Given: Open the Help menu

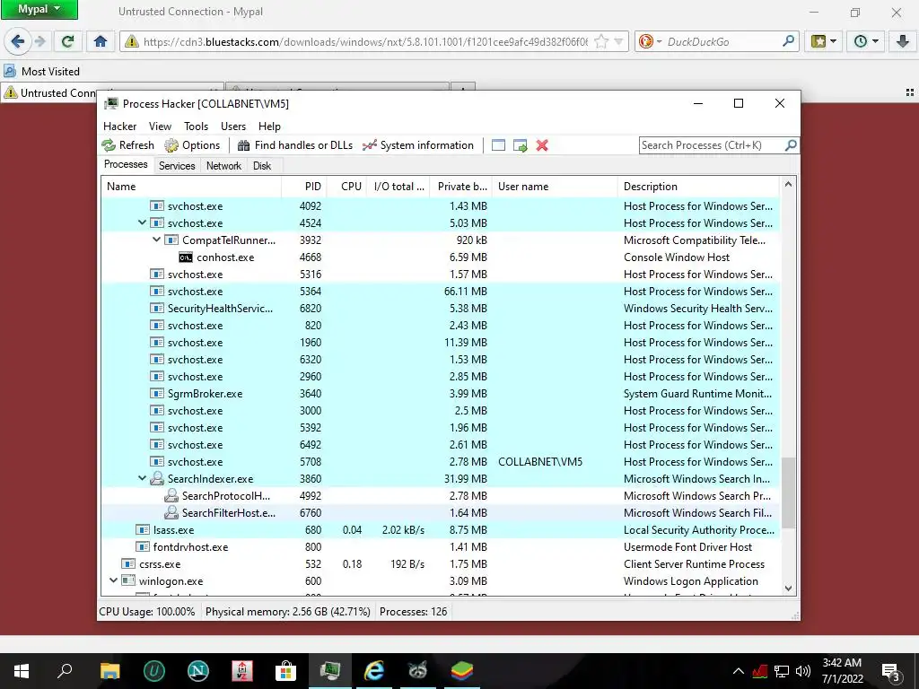Looking at the screenshot, I should tap(269, 126).
